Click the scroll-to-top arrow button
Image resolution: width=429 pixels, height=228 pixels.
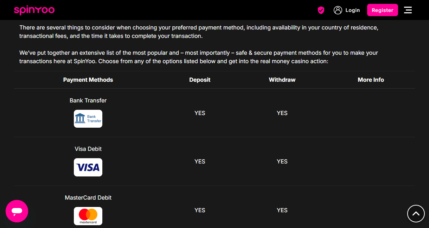pos(416,213)
